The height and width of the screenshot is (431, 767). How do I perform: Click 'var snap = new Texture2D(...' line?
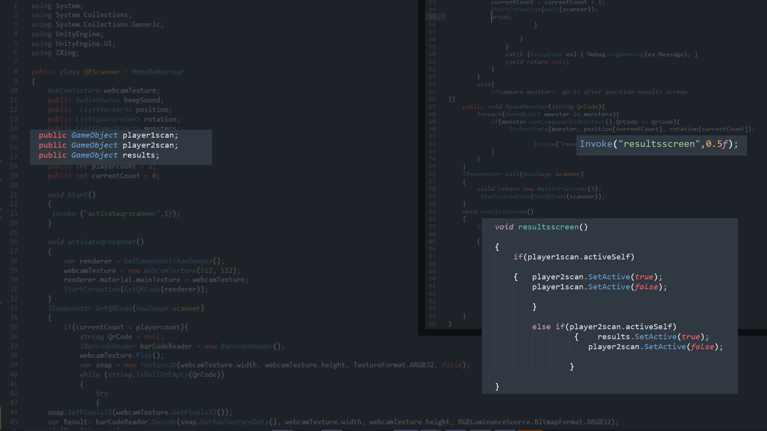click(x=275, y=365)
